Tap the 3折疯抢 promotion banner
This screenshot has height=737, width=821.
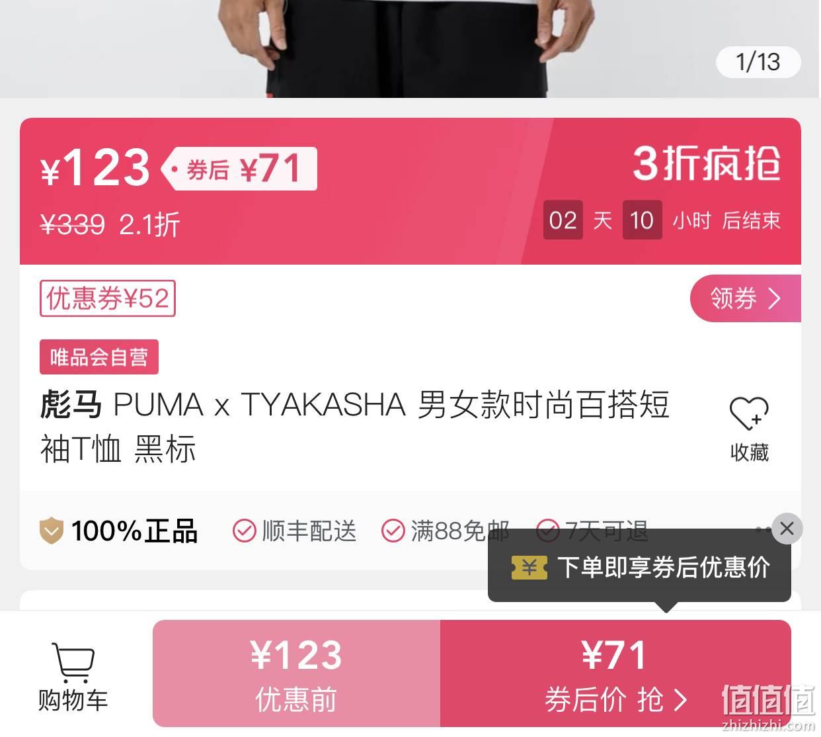tap(706, 163)
